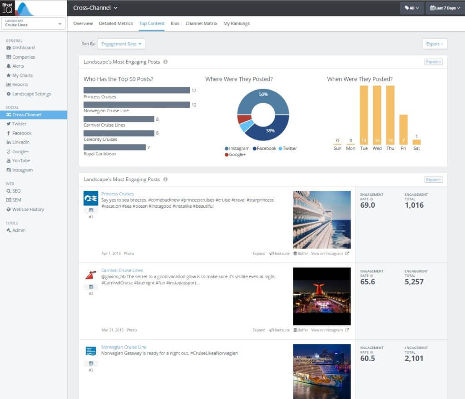
Task: Open the LinkedIn sidebar section
Action: pyautogui.click(x=18, y=142)
